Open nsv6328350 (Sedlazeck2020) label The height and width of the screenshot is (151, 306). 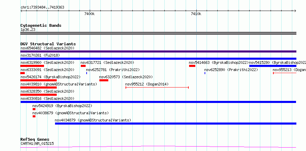(x=47, y=91)
